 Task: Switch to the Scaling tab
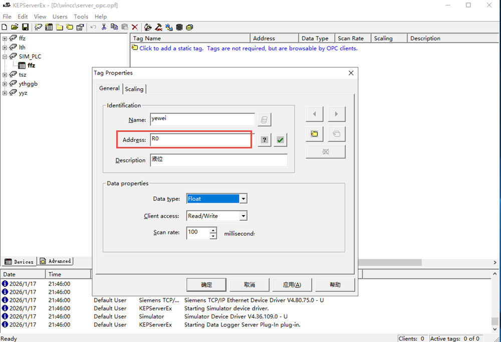point(134,89)
